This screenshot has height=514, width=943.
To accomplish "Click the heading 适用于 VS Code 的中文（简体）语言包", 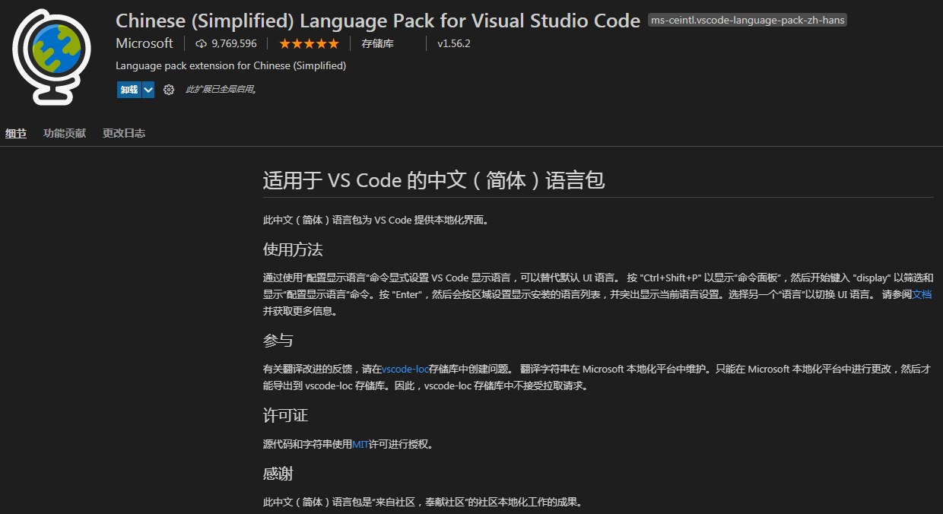I will 433,180.
